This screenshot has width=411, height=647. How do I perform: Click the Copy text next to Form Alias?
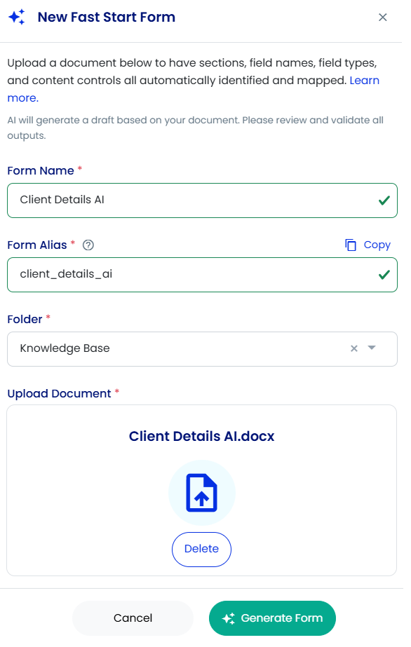[377, 245]
